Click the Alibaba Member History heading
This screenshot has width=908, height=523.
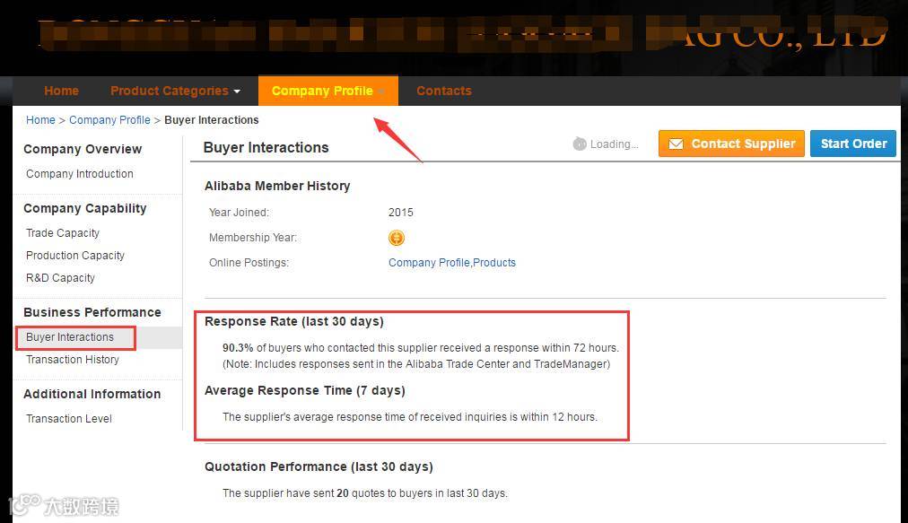coord(277,186)
